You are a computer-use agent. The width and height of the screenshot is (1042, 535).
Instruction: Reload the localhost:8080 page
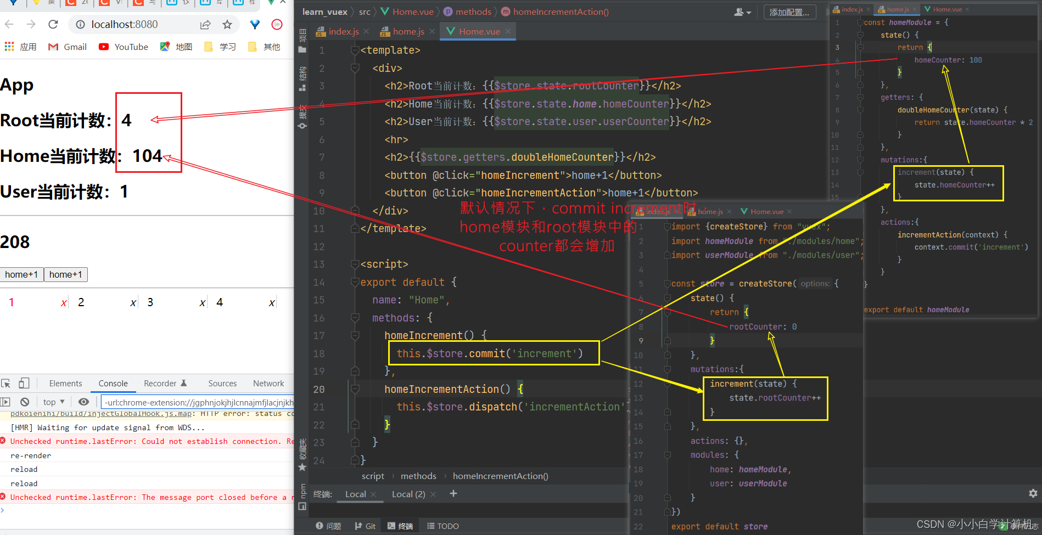53,24
